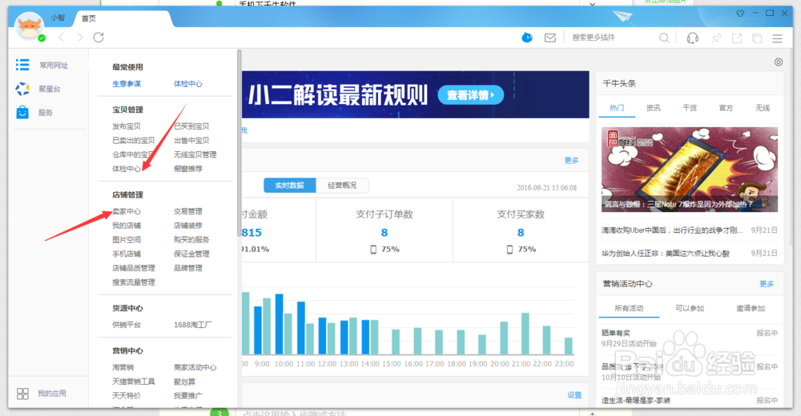801x416 pixels.
Task: Click the workbench settings gear icon
Action: tap(779, 62)
